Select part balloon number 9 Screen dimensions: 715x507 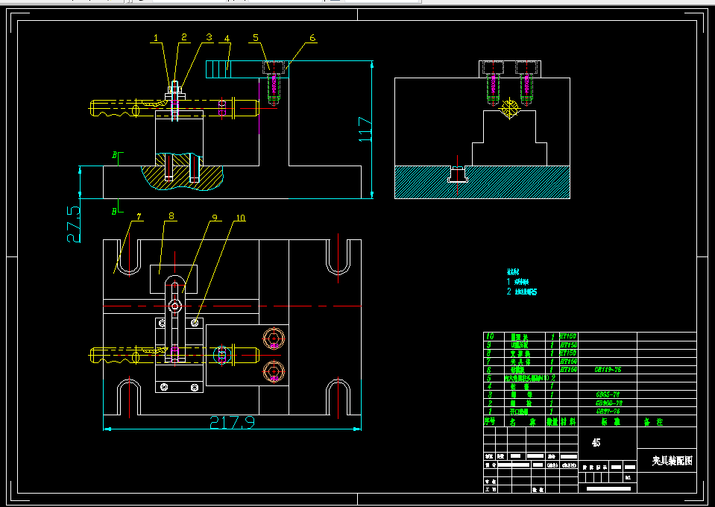point(214,218)
